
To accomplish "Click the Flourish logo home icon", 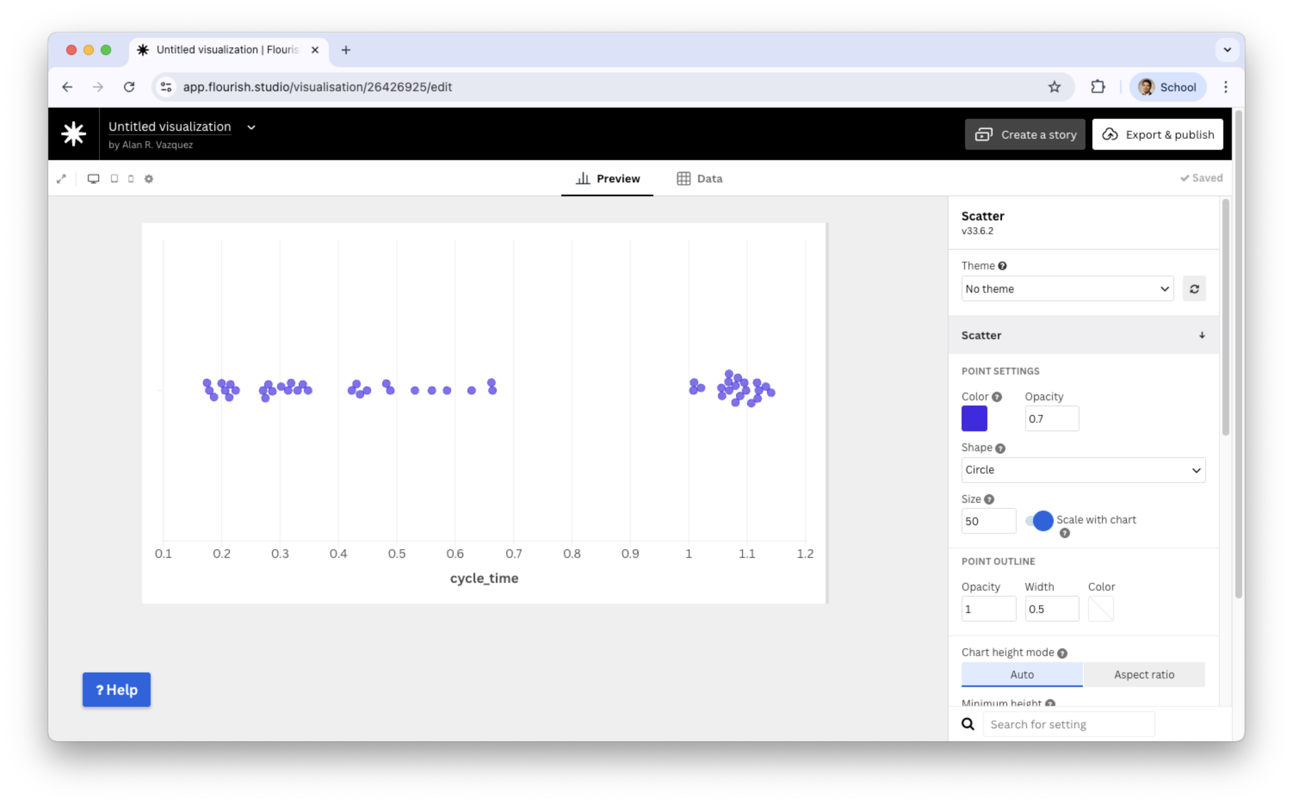I will 74,133.
